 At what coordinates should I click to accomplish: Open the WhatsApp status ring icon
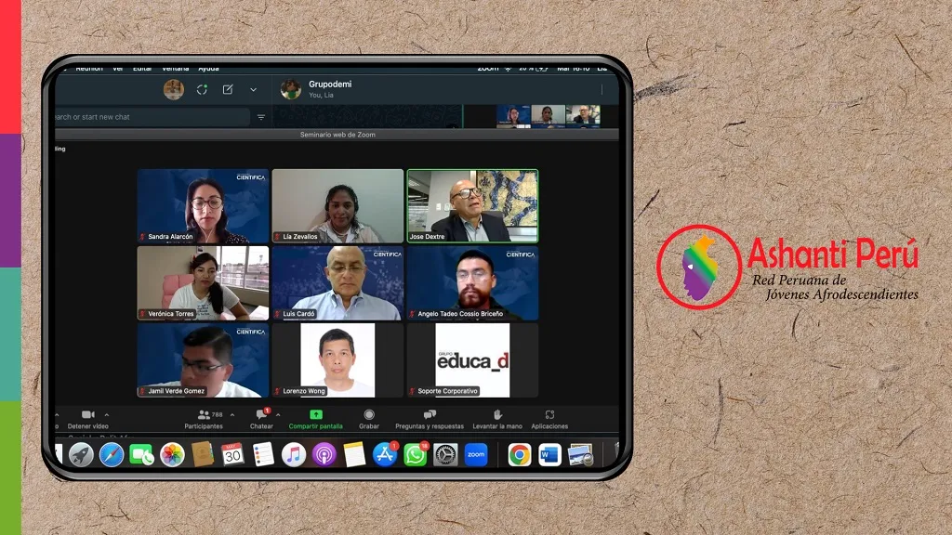[x=202, y=89]
